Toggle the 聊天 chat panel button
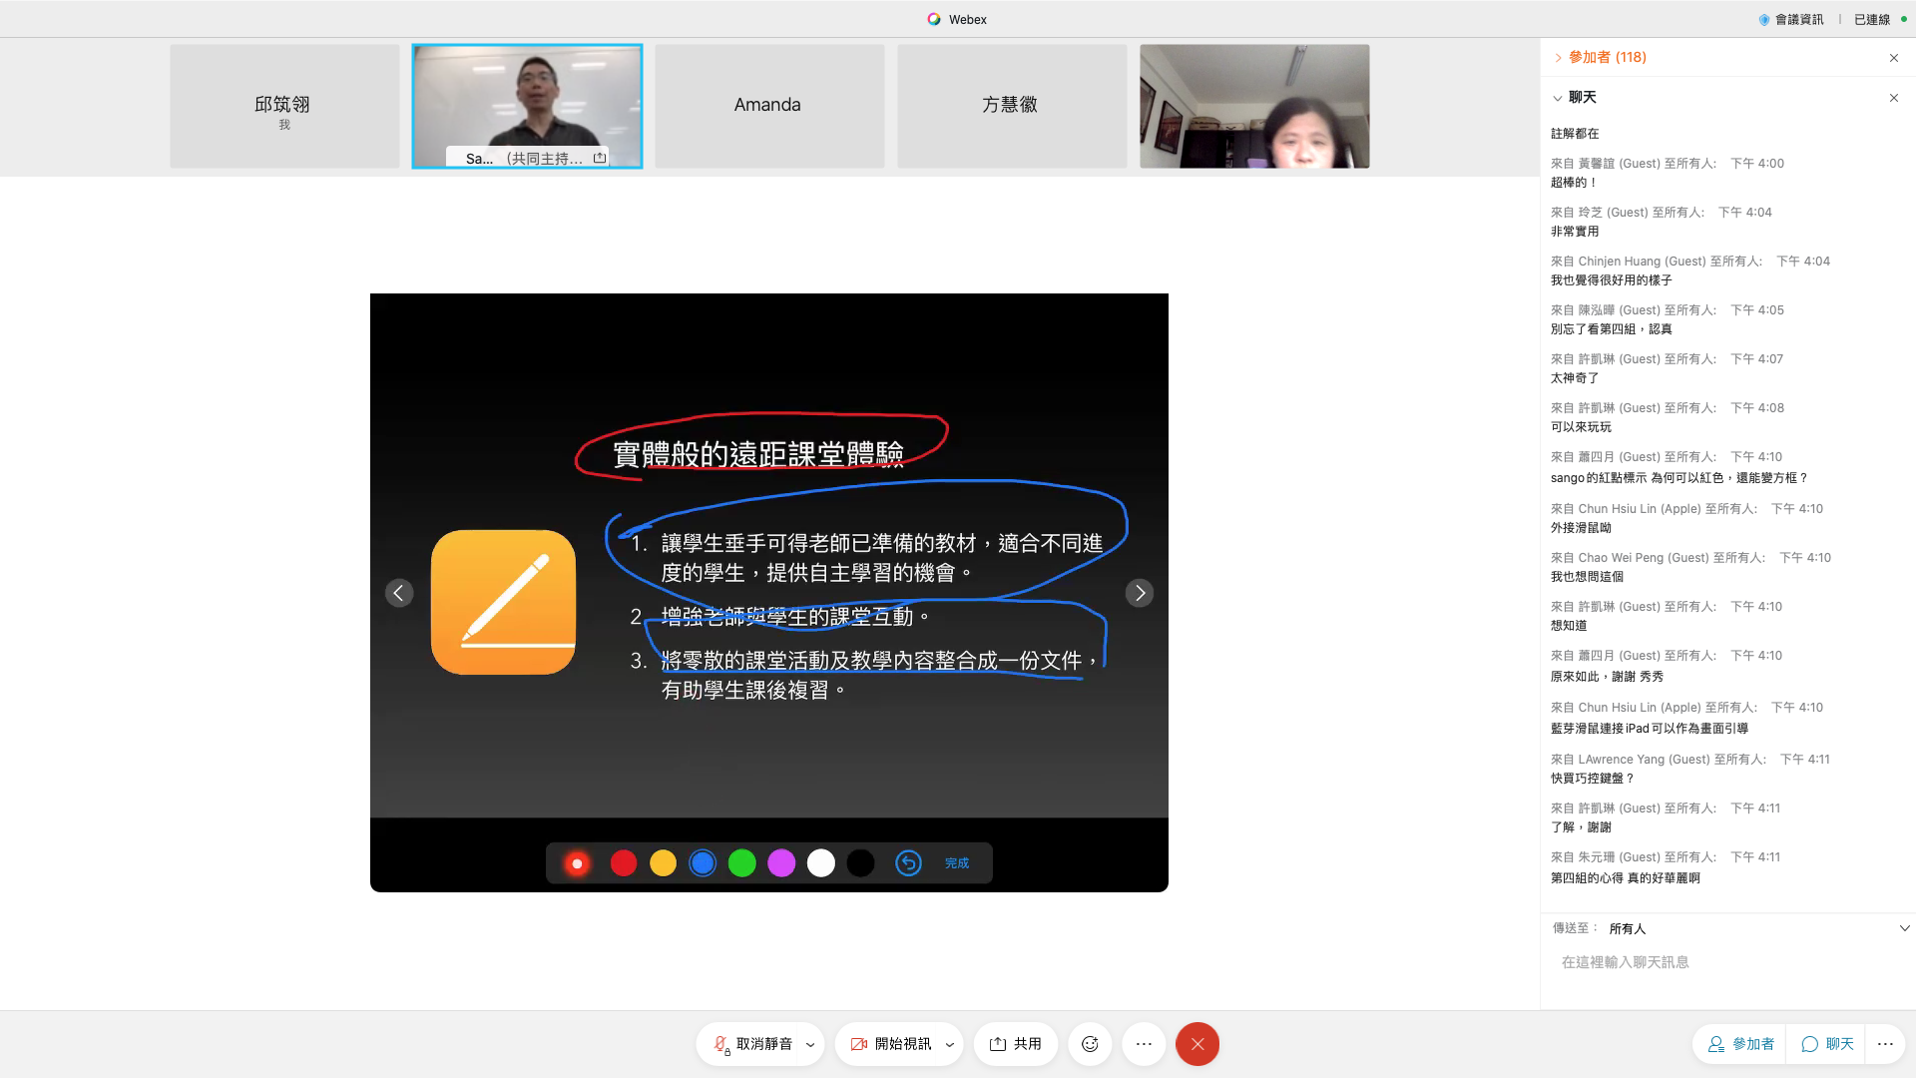The width and height of the screenshot is (1916, 1078). [1827, 1044]
